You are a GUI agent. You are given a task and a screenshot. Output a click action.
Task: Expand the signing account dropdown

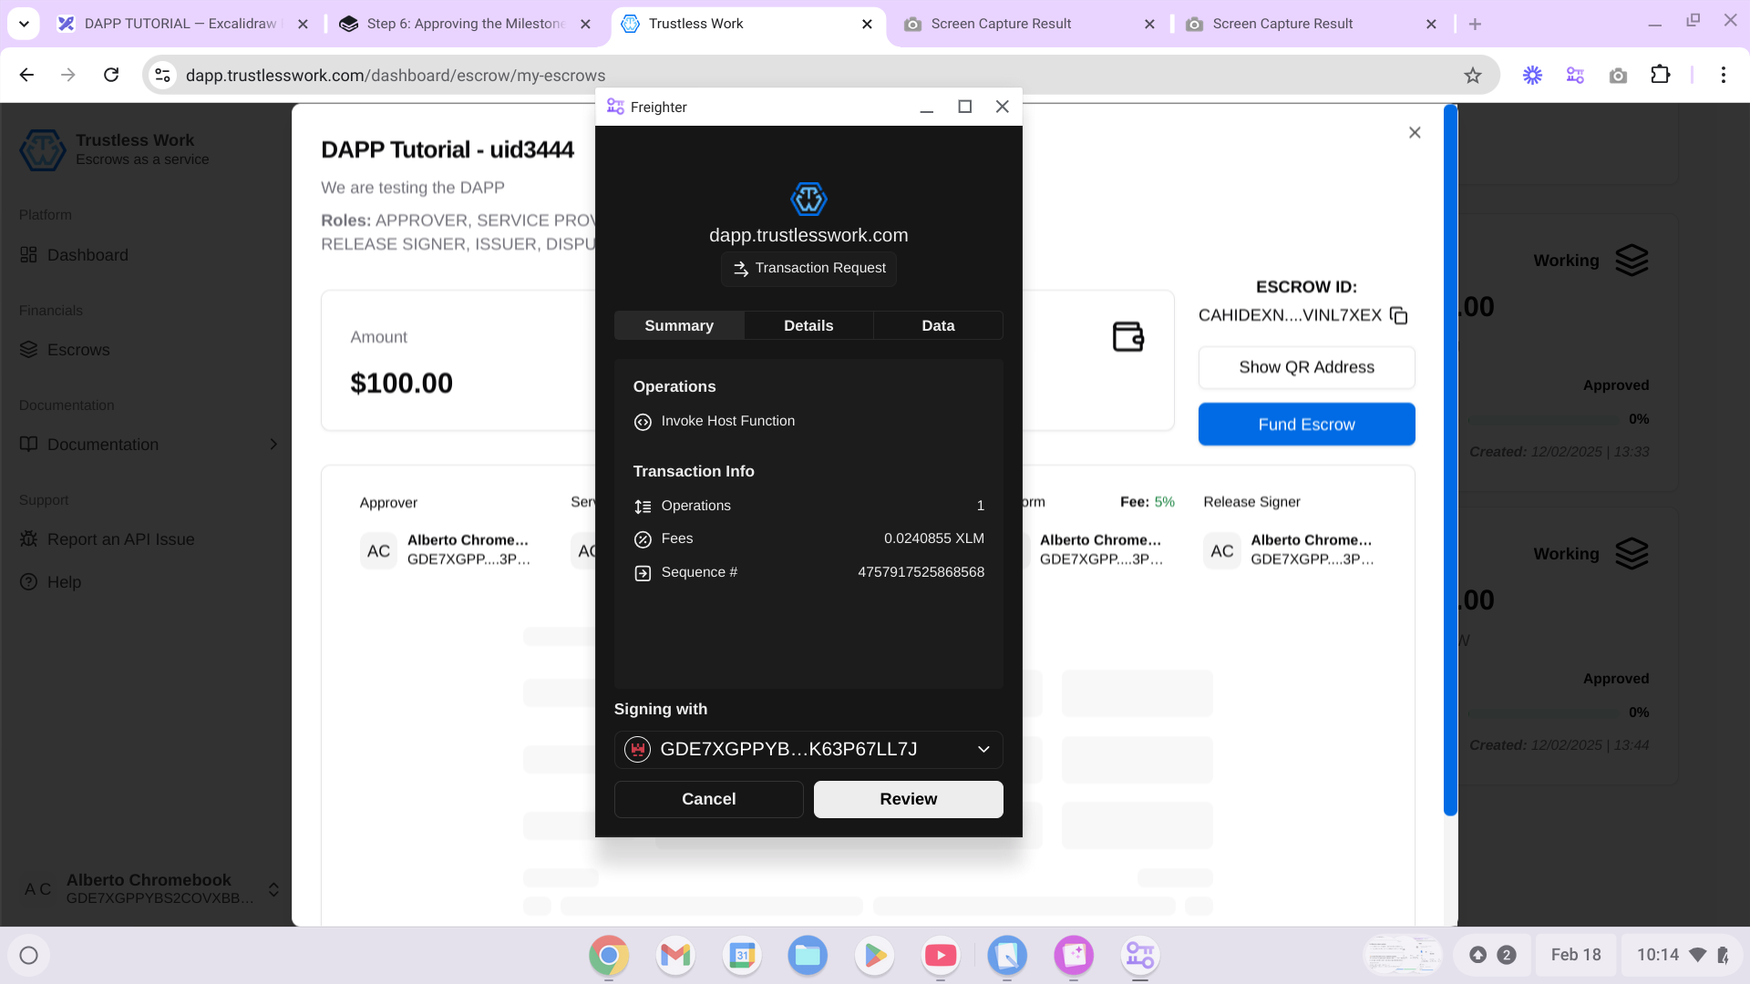[983, 749]
